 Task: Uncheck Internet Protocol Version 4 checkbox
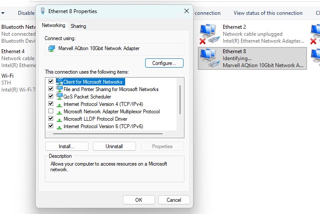[51, 104]
